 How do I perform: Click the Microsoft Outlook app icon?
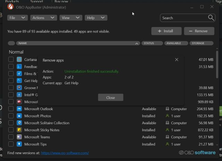[x=19, y=109]
